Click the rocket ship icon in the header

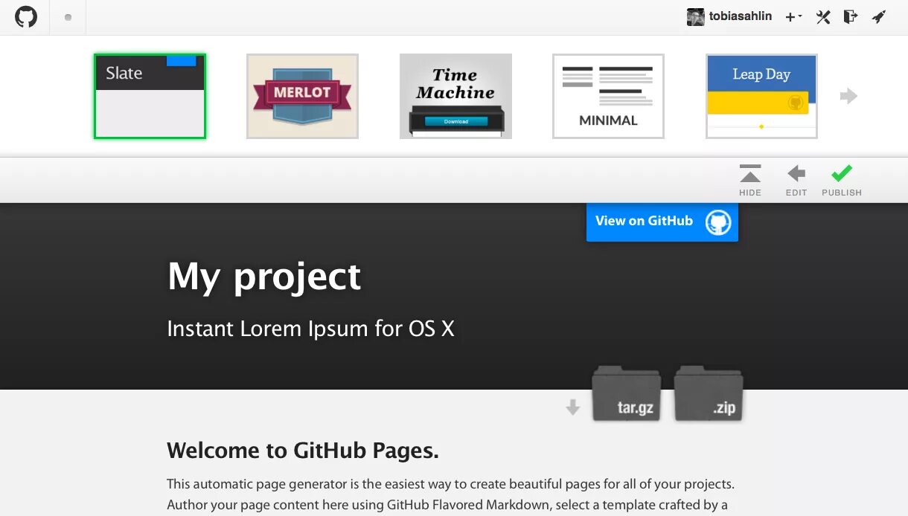pos(878,16)
